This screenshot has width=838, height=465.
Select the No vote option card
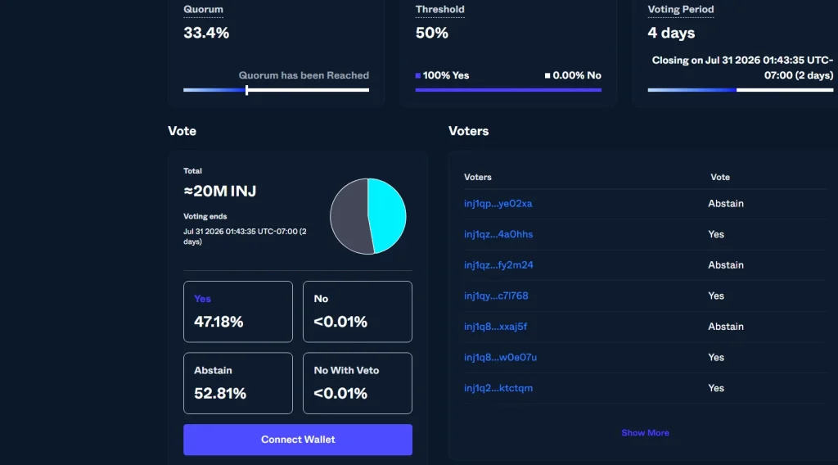pos(358,312)
